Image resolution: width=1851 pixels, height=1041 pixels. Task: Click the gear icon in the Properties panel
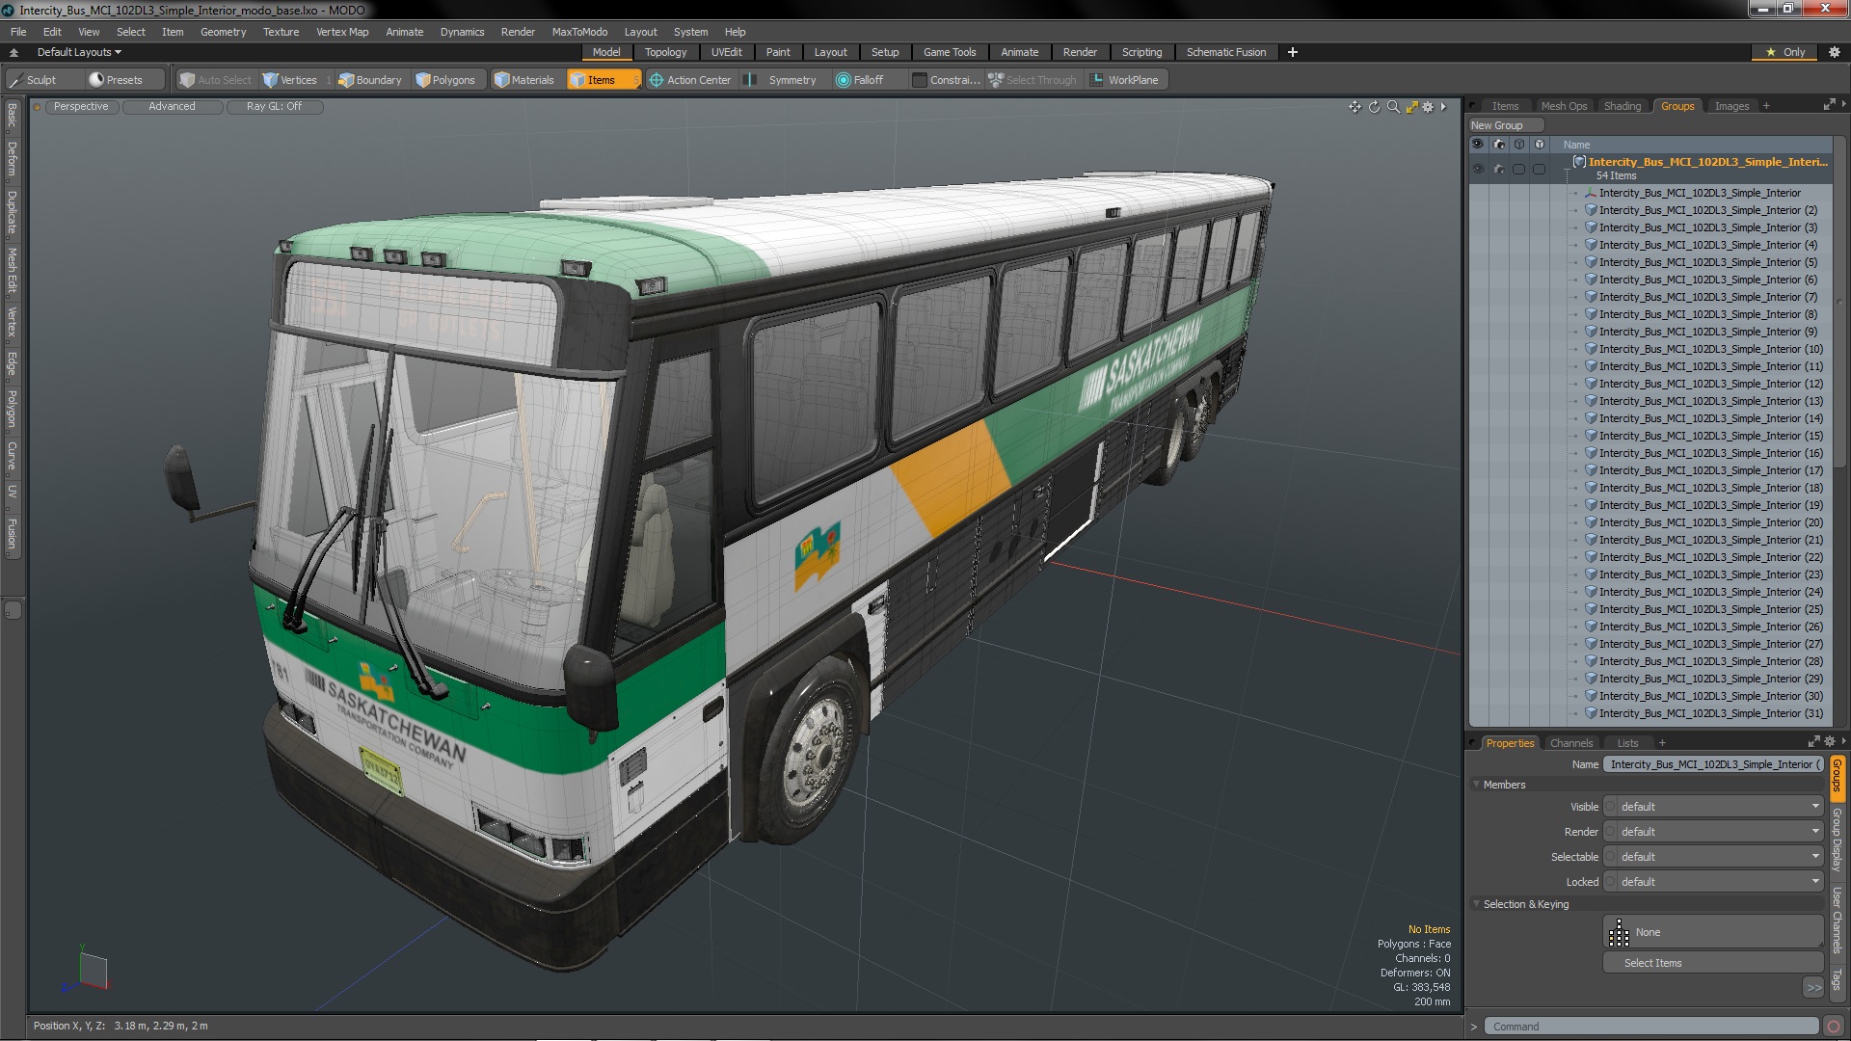coord(1829,741)
